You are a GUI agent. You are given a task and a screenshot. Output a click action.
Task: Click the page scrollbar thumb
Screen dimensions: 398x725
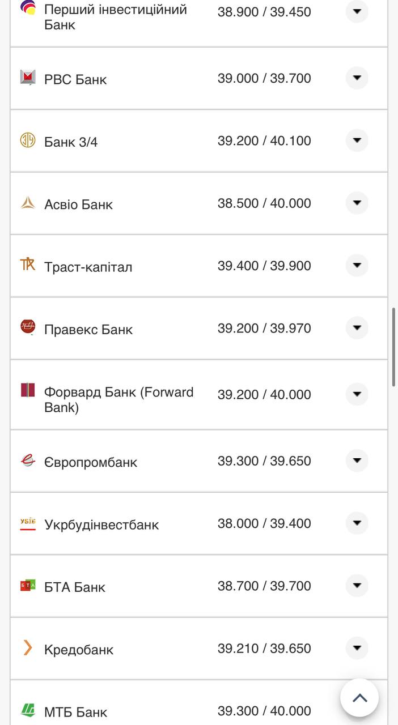point(394,347)
